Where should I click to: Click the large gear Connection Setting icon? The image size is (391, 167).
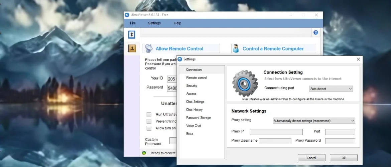pyautogui.click(x=245, y=83)
